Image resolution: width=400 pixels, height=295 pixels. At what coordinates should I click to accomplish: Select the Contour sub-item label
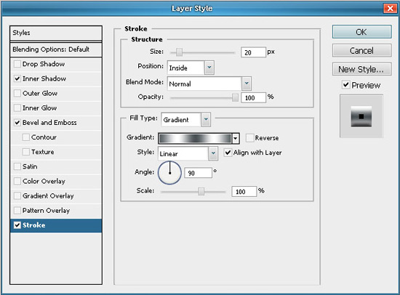[44, 137]
